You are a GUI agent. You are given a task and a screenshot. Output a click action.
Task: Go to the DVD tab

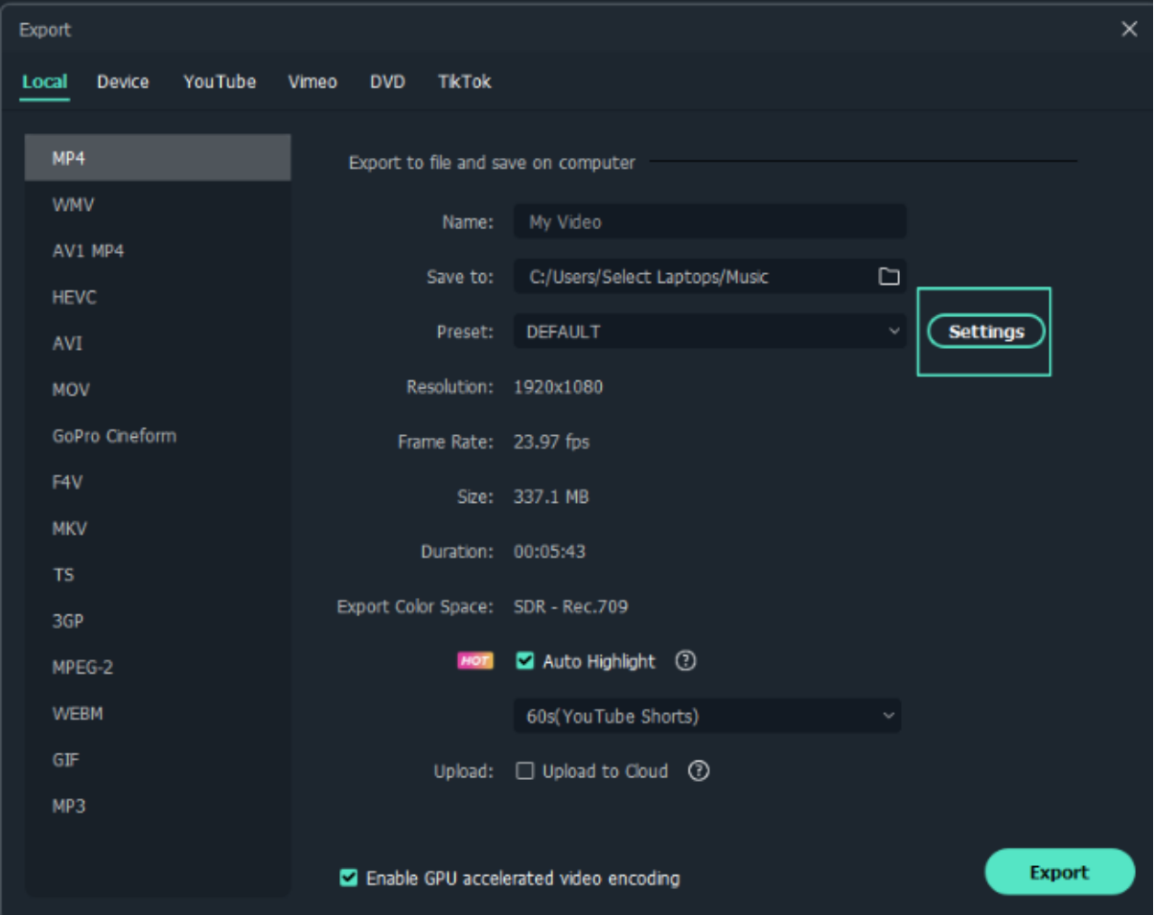[387, 81]
